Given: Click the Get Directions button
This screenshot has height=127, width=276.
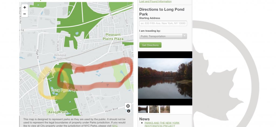Looking at the screenshot, I should tap(150, 45).
